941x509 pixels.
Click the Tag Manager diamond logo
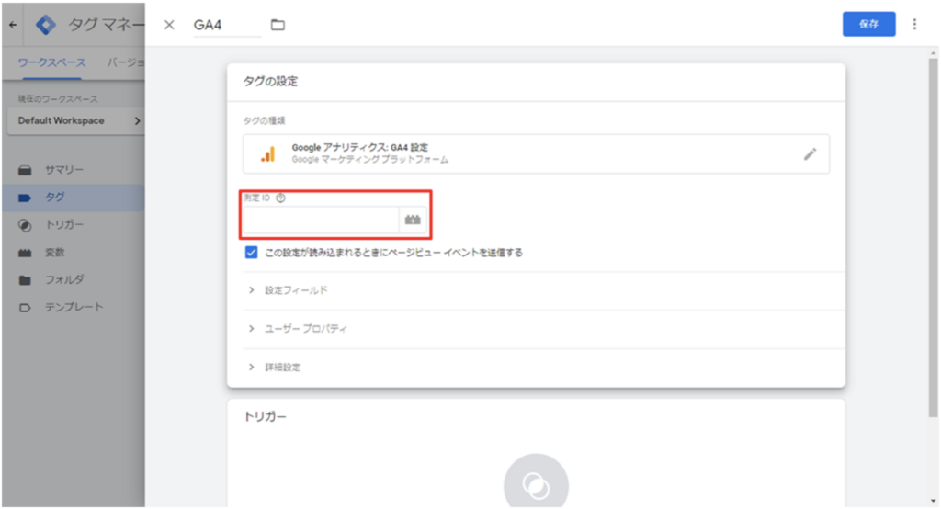[x=46, y=25]
